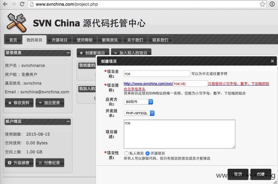
Task: Click the extension icon beside the star
Action: [x=272, y=4]
